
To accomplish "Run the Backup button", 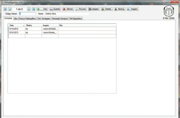I will (120, 9).
